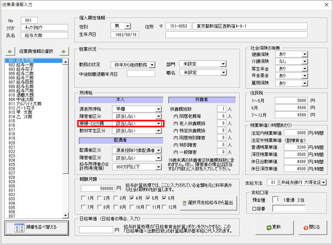Viewport: 333px width, 245px height.
Task: Click the 中途就職退職年月日 input field
Action: [x=141, y=74]
